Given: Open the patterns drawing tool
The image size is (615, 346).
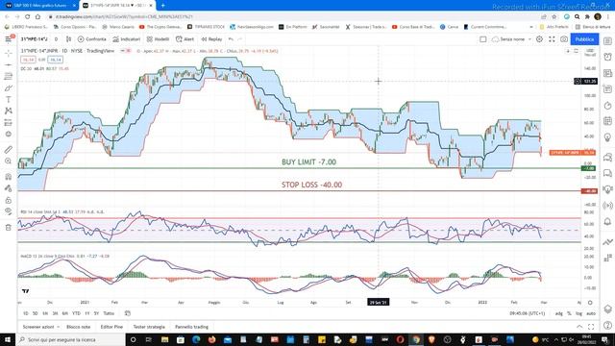Looking at the screenshot, I should pyautogui.click(x=9, y=111).
